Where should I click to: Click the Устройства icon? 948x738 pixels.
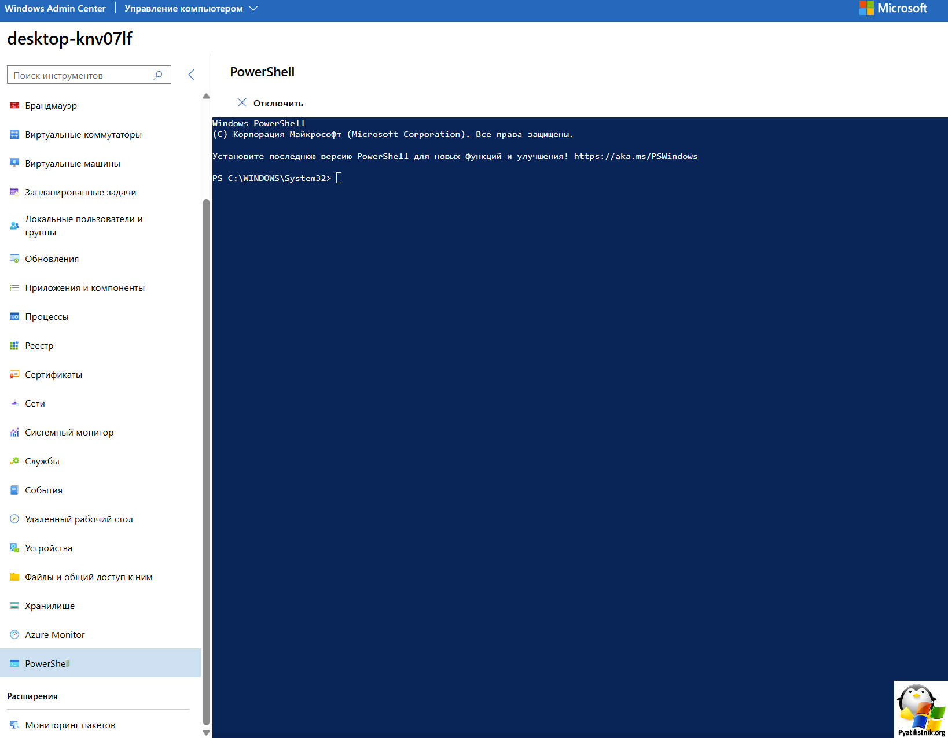coord(14,548)
